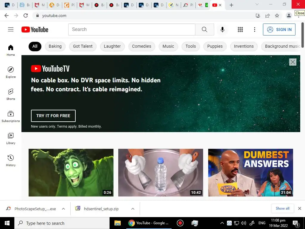This screenshot has height=229, width=305.
Task: Focus the YouTube Search field
Action: tap(132, 30)
